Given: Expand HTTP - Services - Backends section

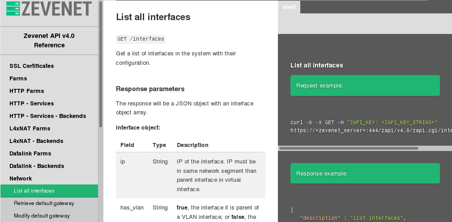Looking at the screenshot, I should (48, 116).
